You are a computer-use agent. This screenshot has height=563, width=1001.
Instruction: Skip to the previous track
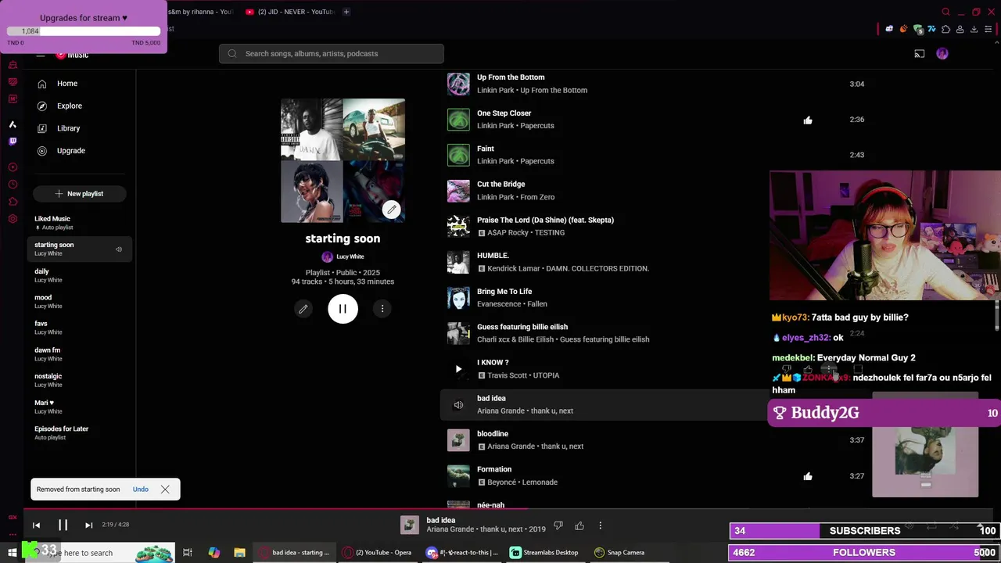coord(36,525)
